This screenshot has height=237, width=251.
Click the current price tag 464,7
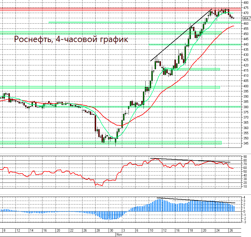[x=246, y=18]
